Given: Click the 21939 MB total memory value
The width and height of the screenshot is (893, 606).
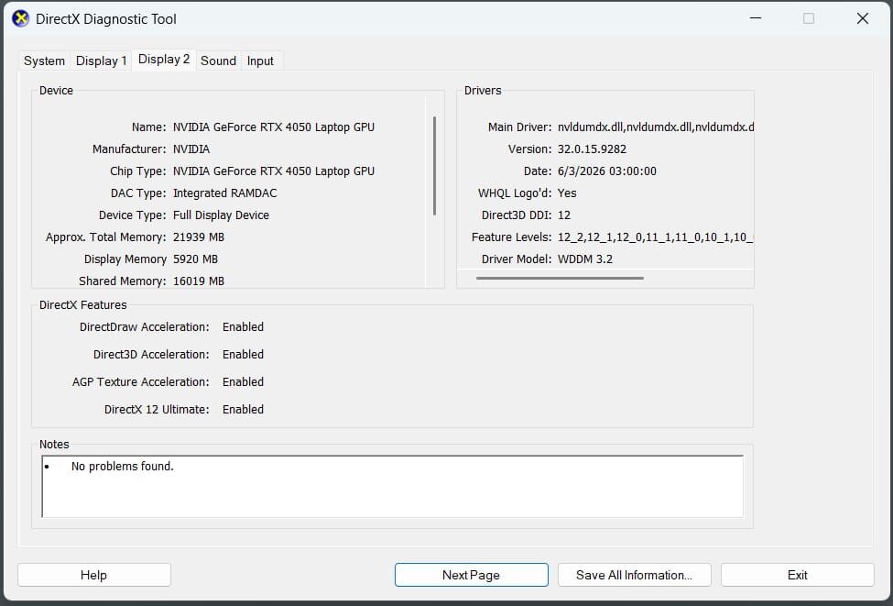Looking at the screenshot, I should pyautogui.click(x=198, y=237).
